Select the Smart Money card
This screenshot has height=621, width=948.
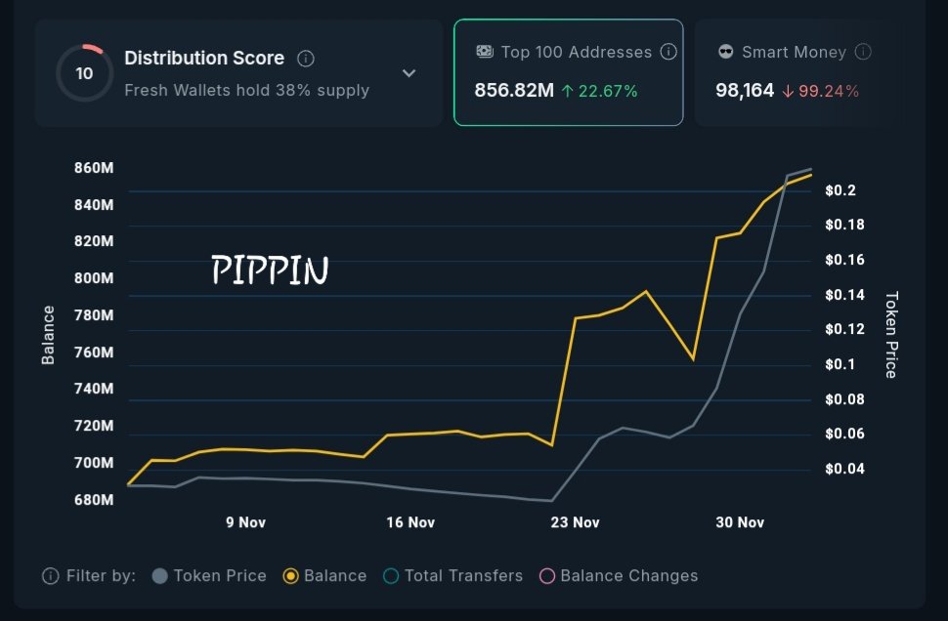coord(792,72)
